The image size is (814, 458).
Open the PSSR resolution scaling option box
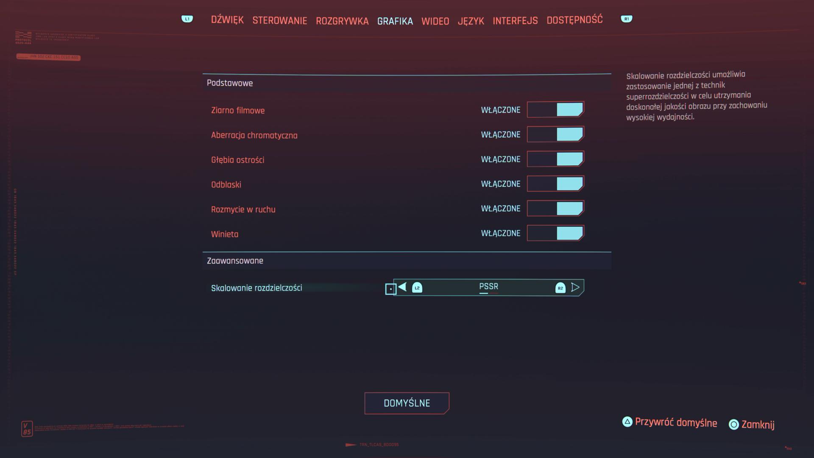[488, 287]
